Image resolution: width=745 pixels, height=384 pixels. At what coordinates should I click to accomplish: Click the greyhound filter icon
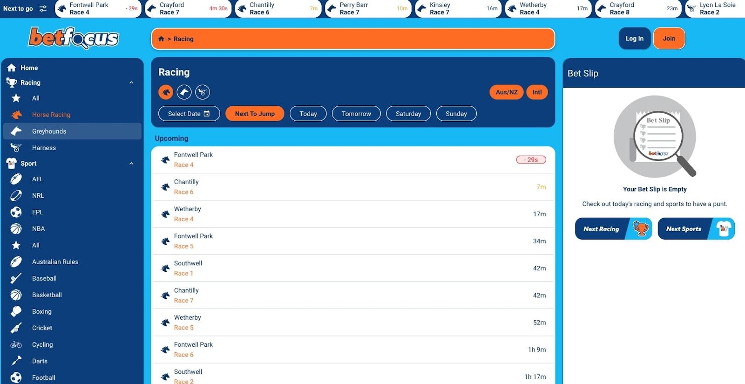pos(184,92)
